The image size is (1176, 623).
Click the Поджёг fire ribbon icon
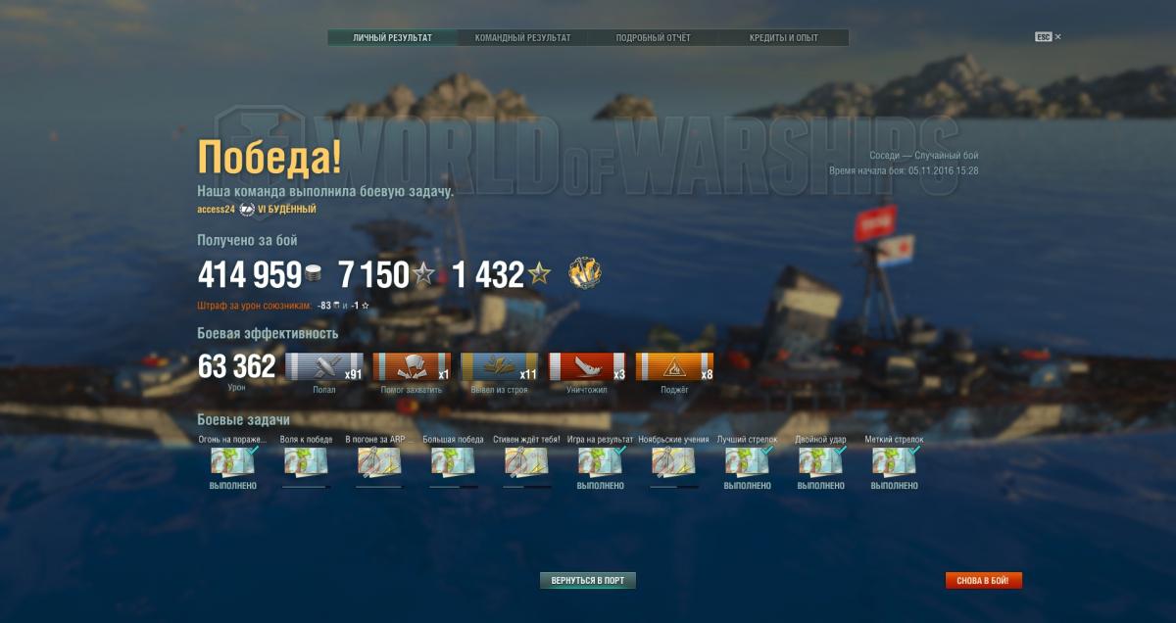coord(674,366)
